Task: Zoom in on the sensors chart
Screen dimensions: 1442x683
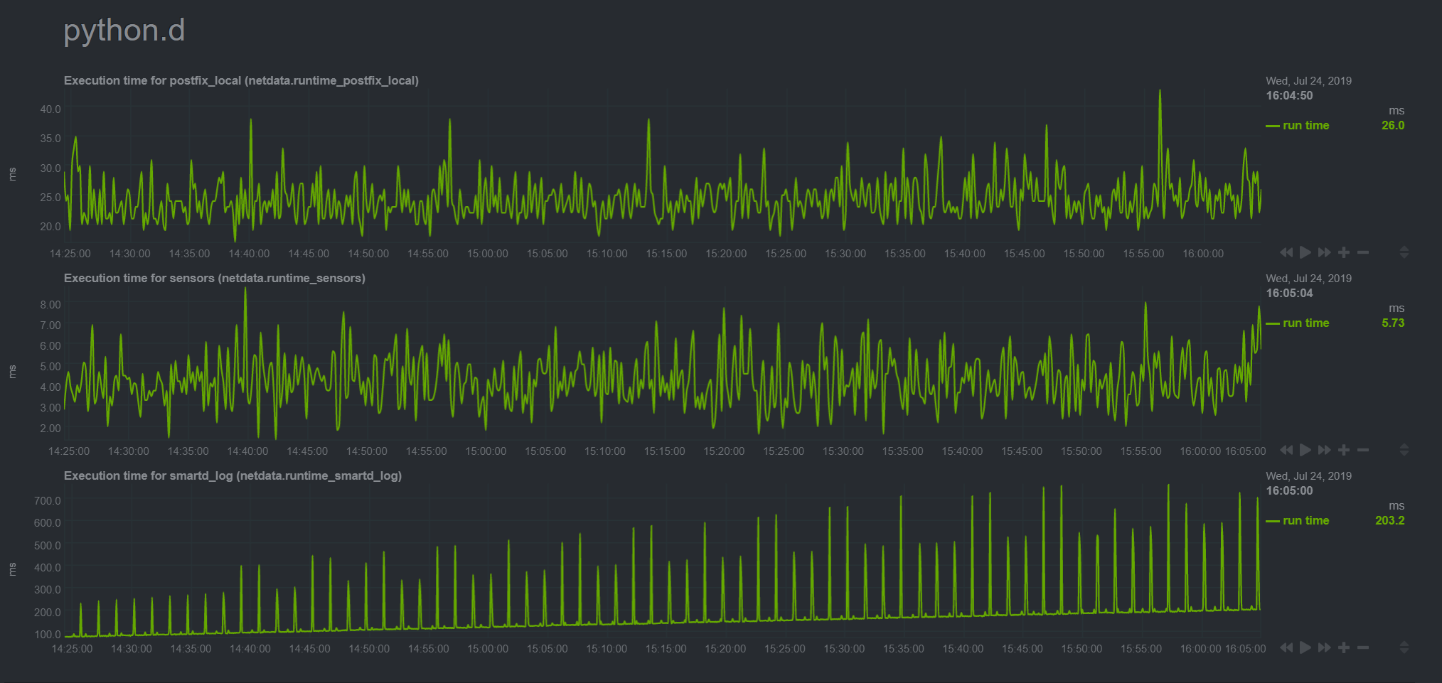Action: [1345, 450]
